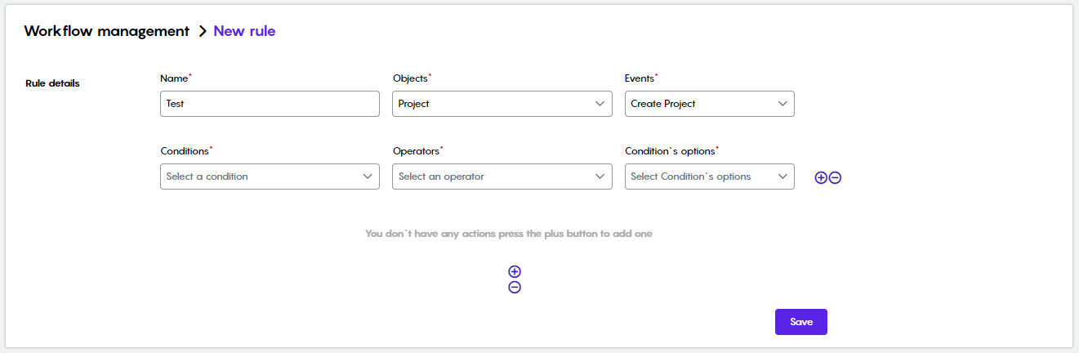The height and width of the screenshot is (353, 1079).
Task: Click the chevron arrow in Objects field
Action: (600, 104)
